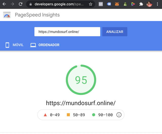Screen dimensions: 162x134
Task: Click the '90–100' range text
Action: 105,115
